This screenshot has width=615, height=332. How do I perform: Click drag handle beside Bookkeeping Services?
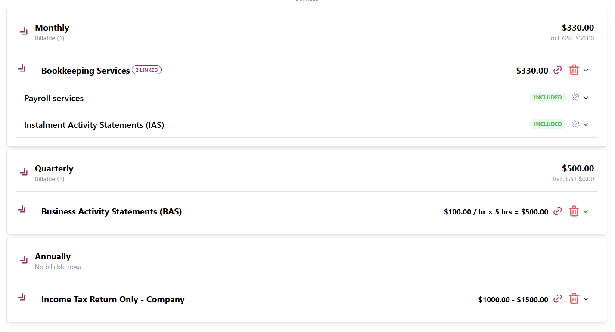[22, 68]
